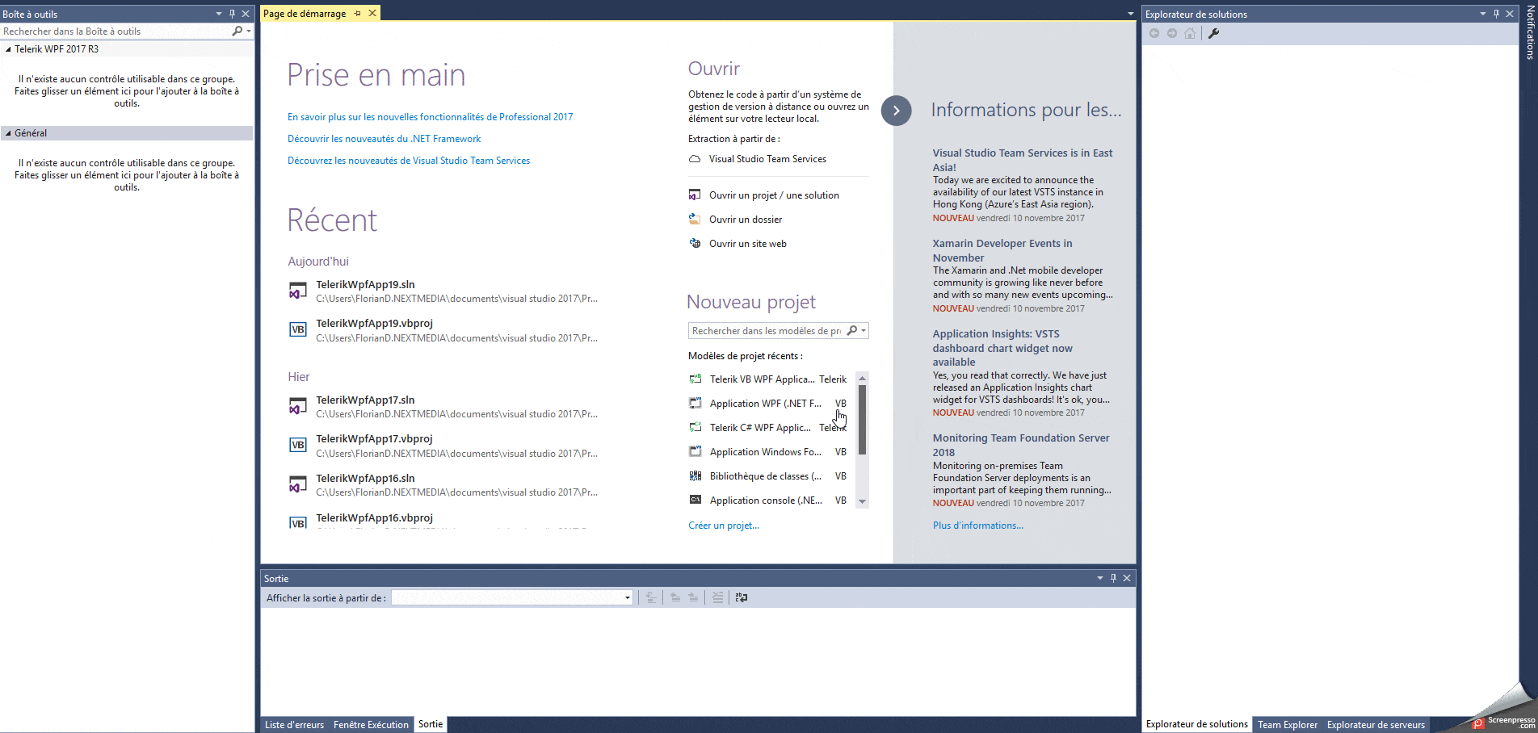
Task: Open the document tab list dropdown arrow
Action: tap(1130, 14)
